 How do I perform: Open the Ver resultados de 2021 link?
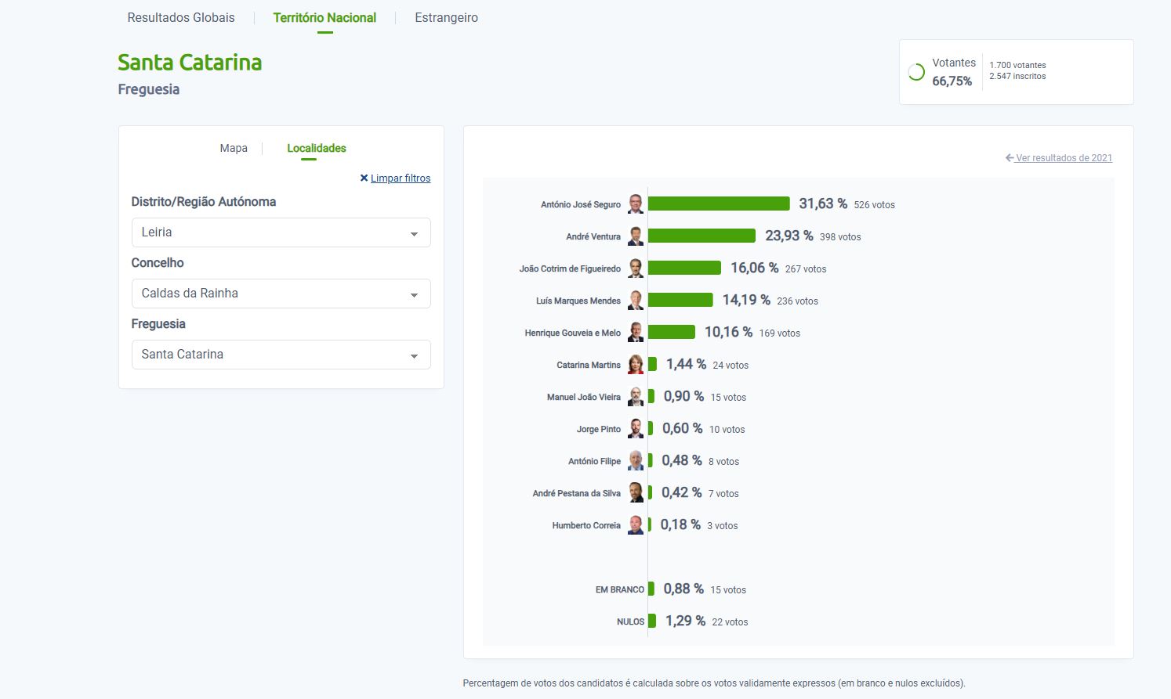tap(1064, 158)
